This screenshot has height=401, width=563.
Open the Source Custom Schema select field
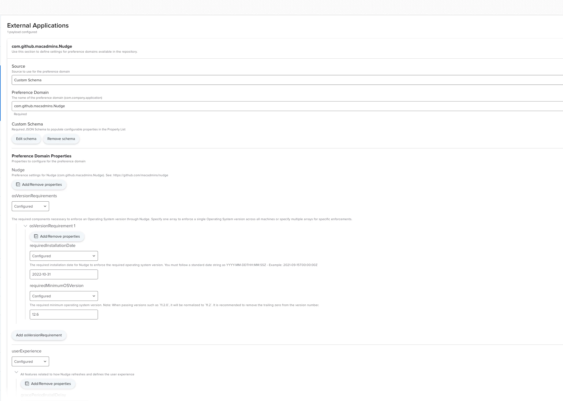coord(287,80)
